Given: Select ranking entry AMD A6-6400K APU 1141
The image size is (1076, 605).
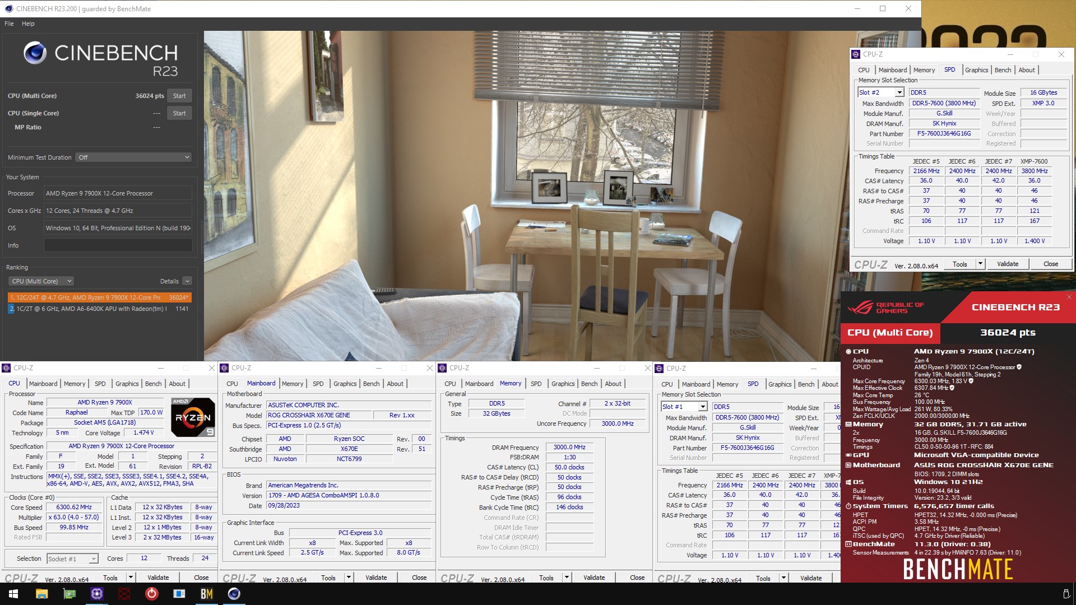Looking at the screenshot, I should point(100,309).
